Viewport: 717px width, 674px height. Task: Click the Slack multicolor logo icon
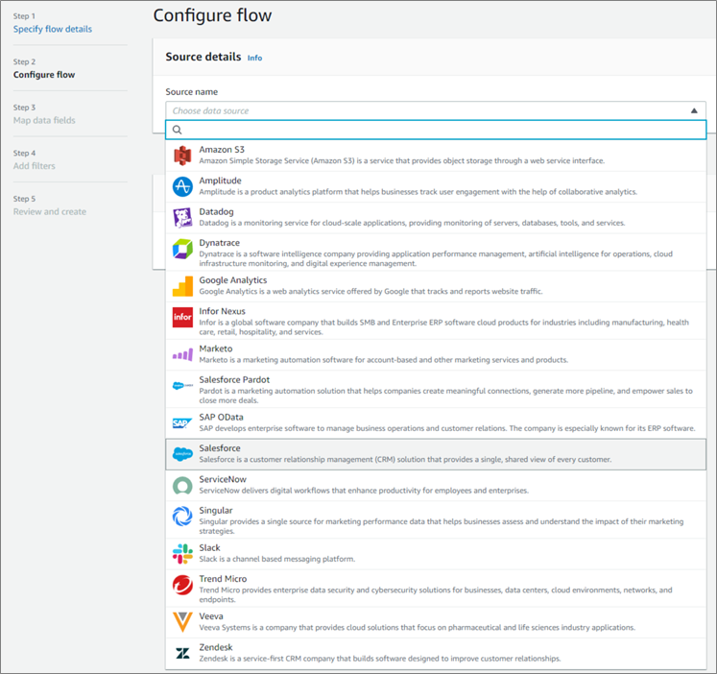[x=182, y=554]
